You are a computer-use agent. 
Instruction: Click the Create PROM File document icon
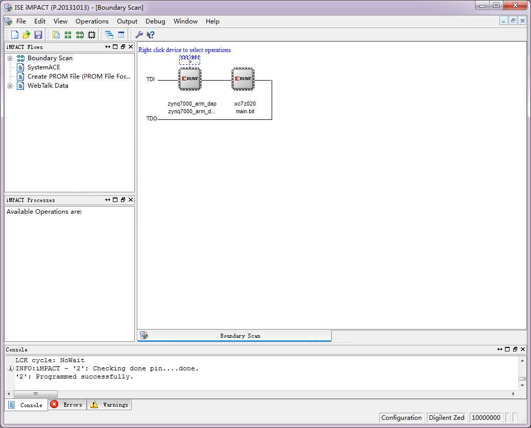click(20, 77)
